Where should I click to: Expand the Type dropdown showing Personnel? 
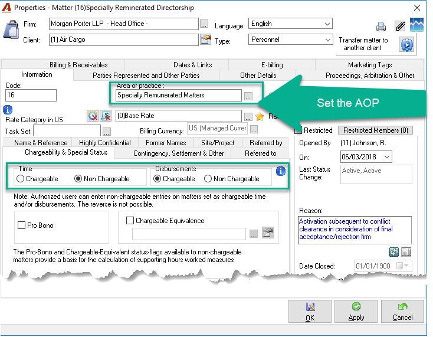327,40
